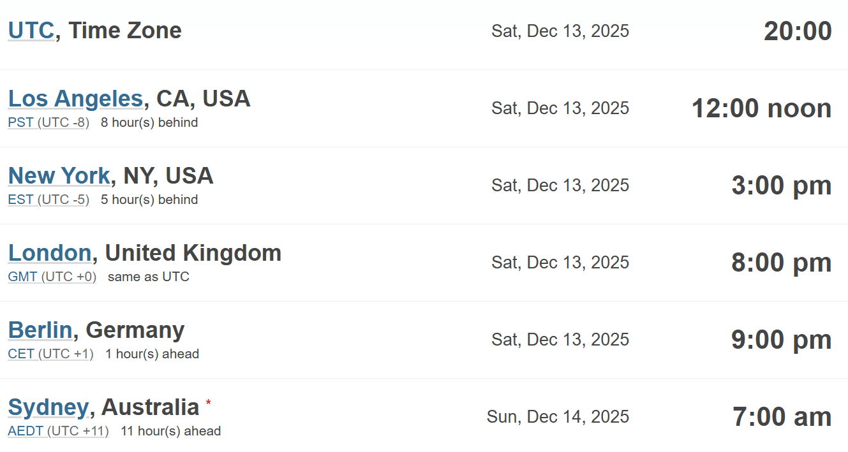Click the 9:00 pm Berlin time
The height and width of the screenshot is (452, 848).
pos(781,340)
